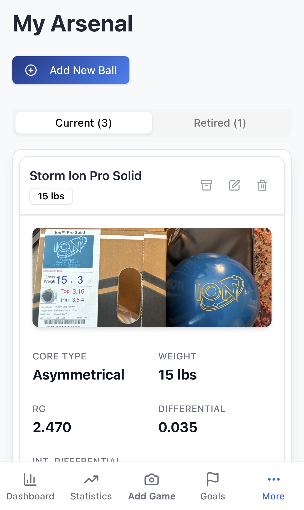304x510 pixels.
Task: Select the Dashboard text label
Action: pos(30,496)
